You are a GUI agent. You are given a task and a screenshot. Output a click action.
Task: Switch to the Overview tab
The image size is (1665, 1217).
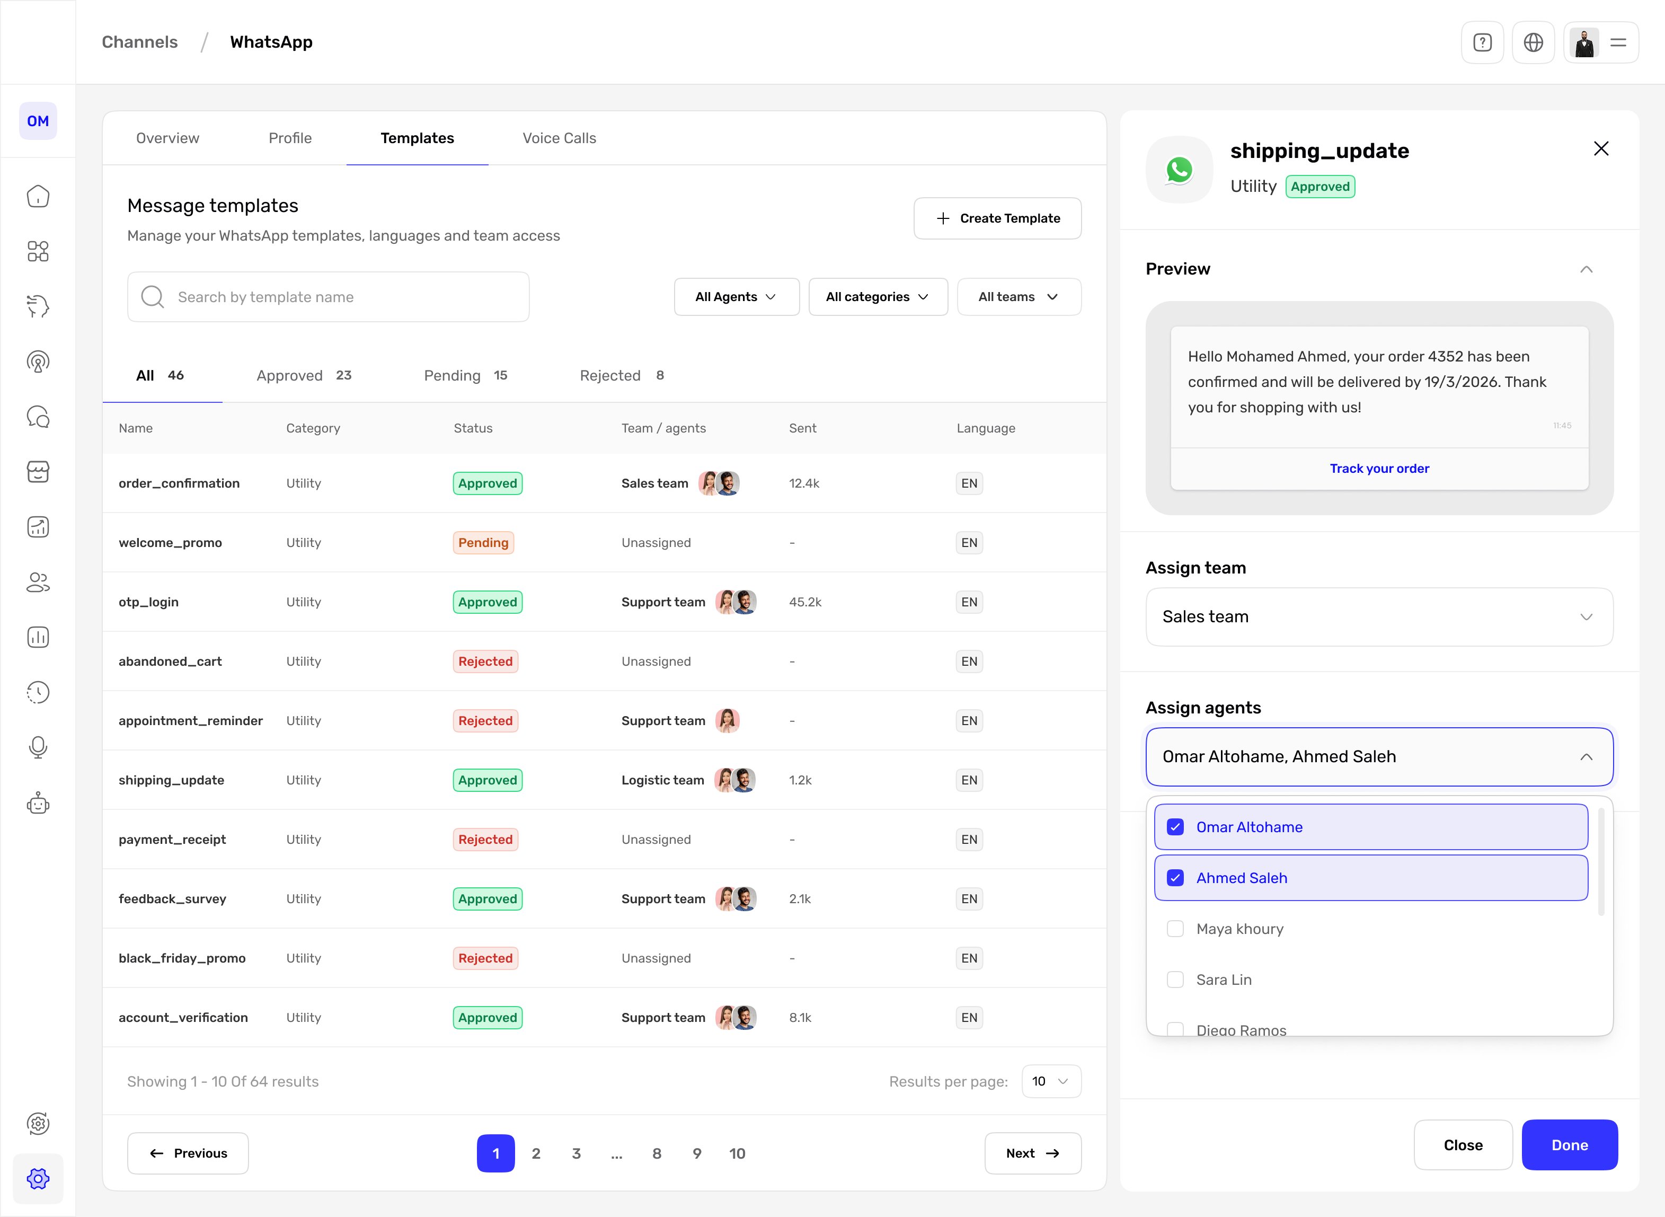click(x=167, y=138)
